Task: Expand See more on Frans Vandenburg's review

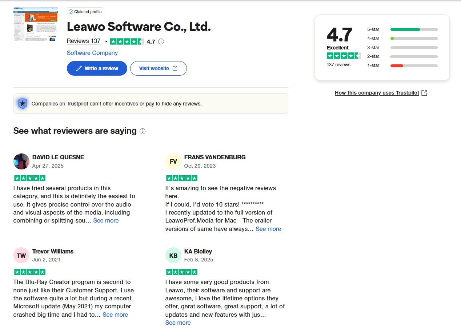Action: pyautogui.click(x=268, y=229)
